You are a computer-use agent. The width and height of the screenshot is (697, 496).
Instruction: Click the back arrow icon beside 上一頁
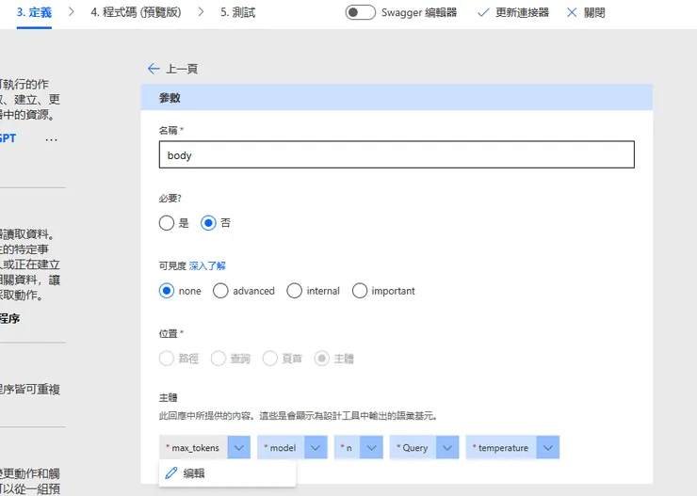click(154, 69)
